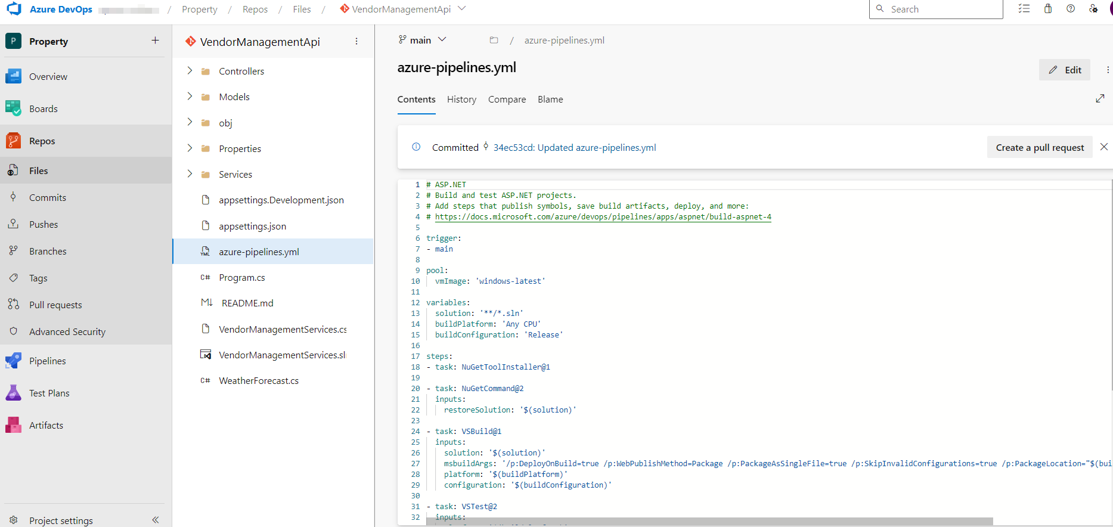Select the Contents tab
Viewport: 1113px width, 527px height.
point(416,100)
